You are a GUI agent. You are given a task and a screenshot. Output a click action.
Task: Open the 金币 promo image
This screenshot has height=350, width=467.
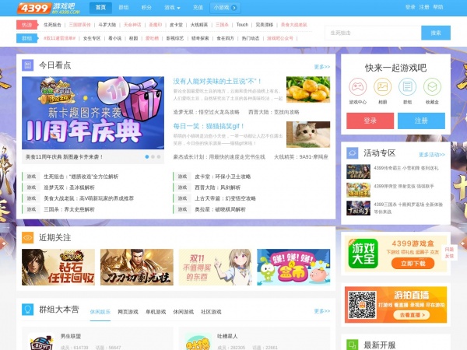(x=293, y=267)
